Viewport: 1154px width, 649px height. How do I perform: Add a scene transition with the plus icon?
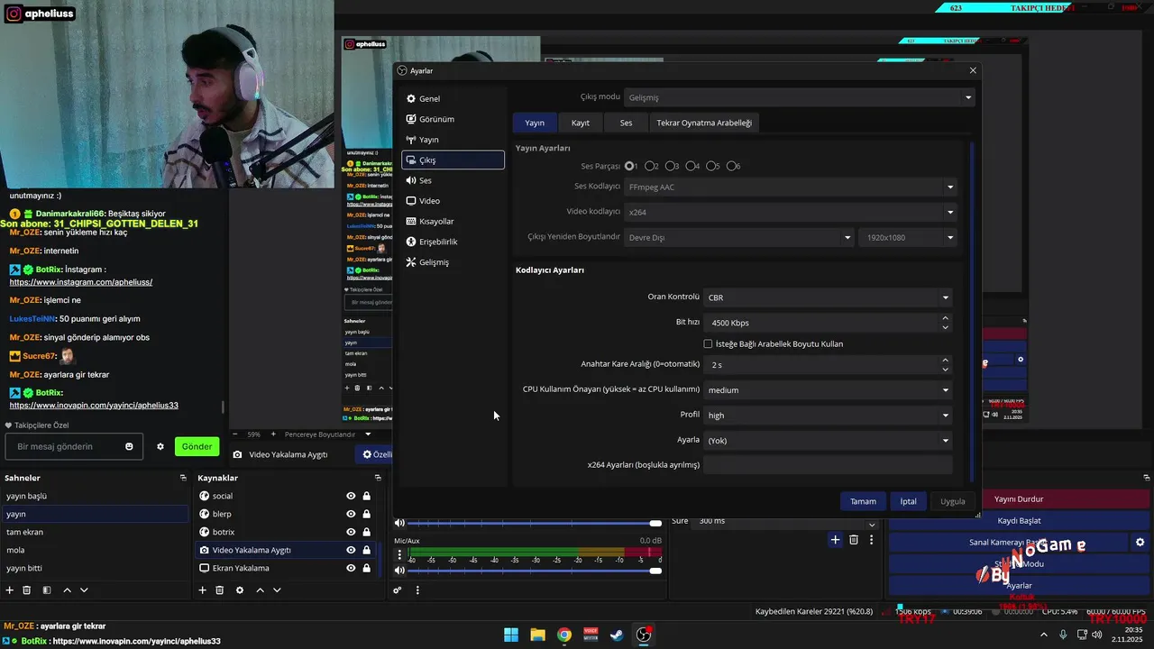(835, 540)
